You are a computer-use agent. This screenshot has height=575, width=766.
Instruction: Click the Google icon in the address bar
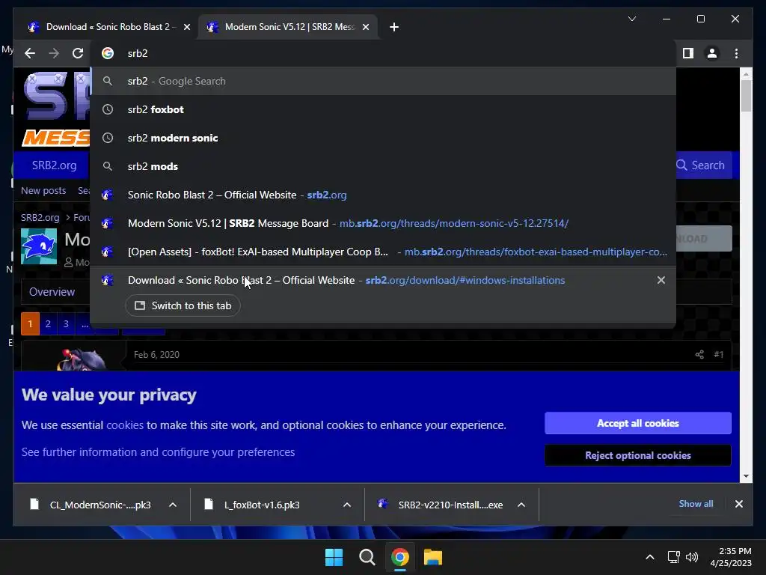(108, 53)
